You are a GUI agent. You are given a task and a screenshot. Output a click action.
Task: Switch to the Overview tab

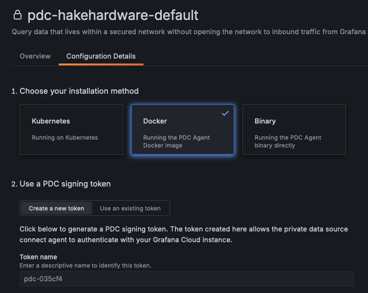35,56
